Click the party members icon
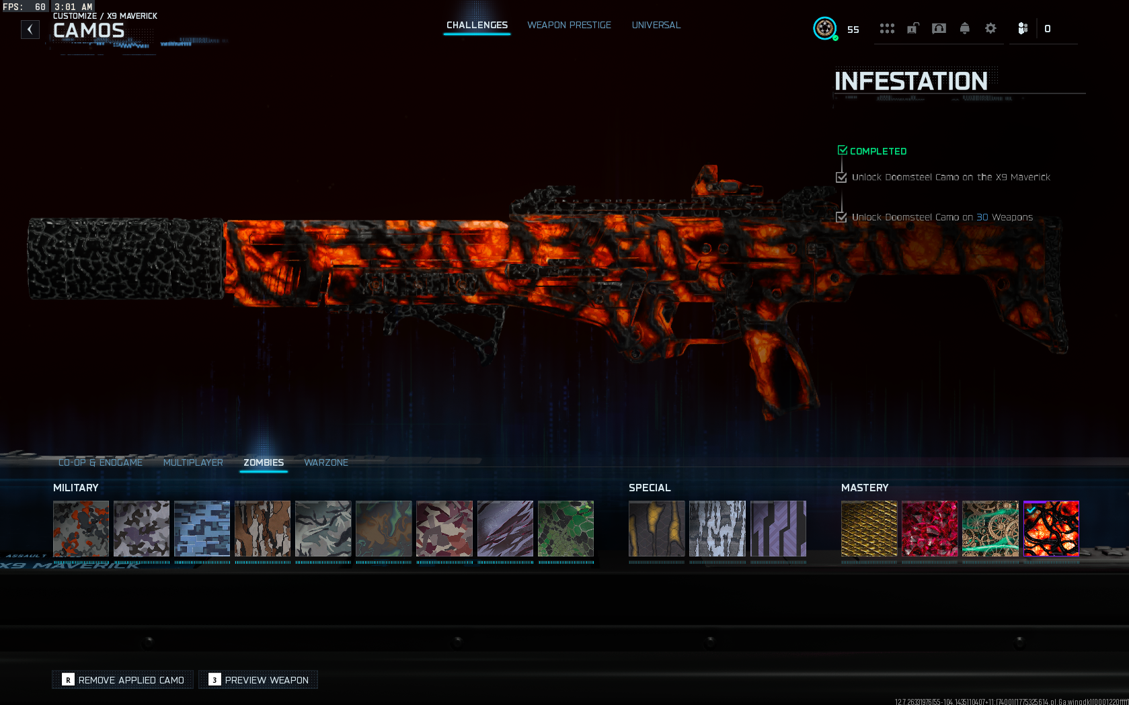1129x705 pixels. 1023,28
